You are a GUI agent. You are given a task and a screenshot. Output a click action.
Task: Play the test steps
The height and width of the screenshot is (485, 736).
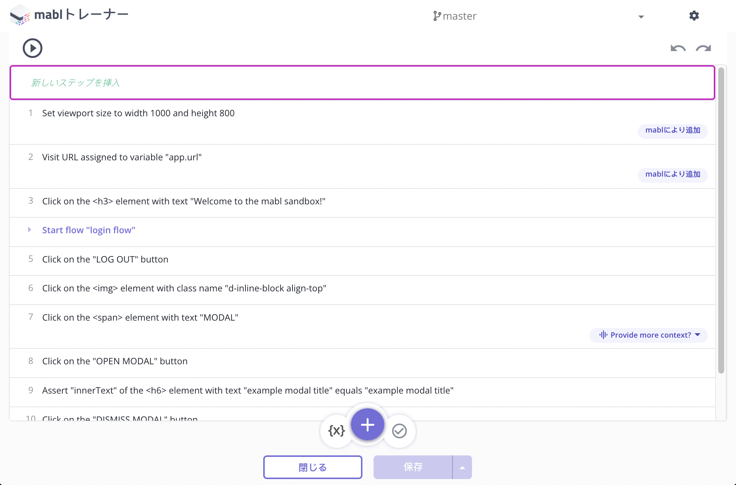tap(33, 48)
